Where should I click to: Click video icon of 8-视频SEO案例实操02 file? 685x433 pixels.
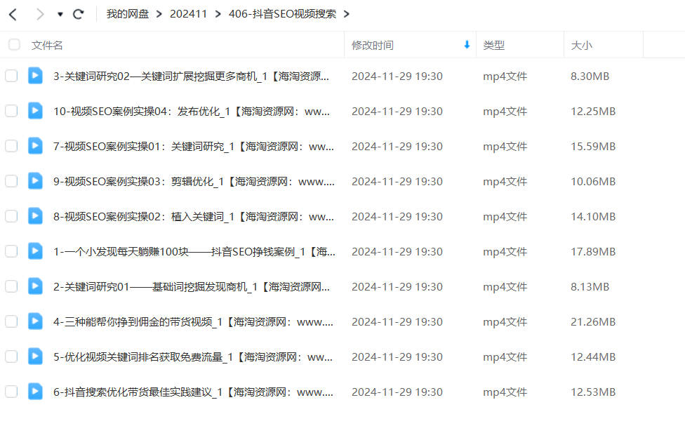[35, 216]
